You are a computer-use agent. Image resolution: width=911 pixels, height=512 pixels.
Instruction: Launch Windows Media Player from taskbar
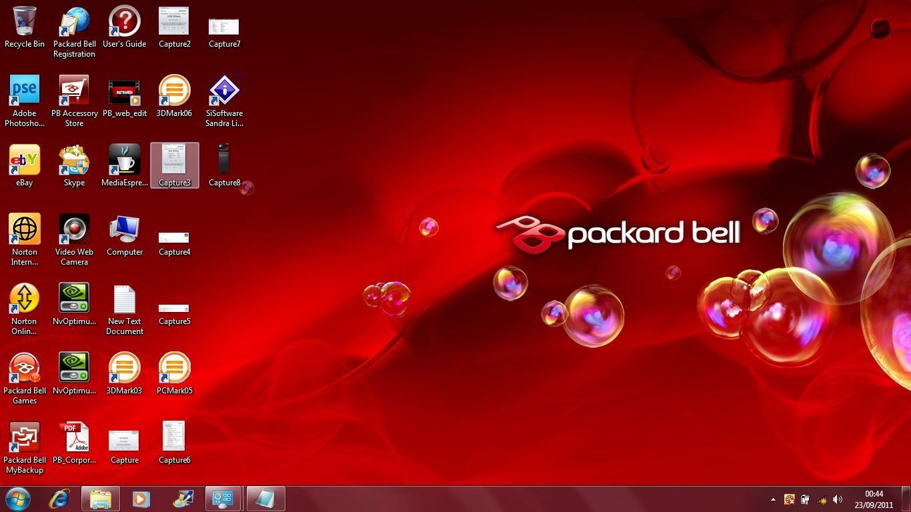(x=141, y=499)
